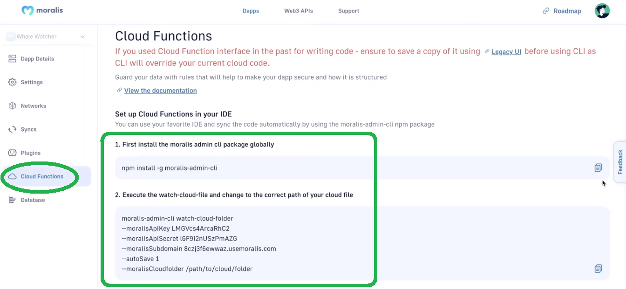
Task: Copy the watch-cloud-folder command block
Action: tap(598, 269)
